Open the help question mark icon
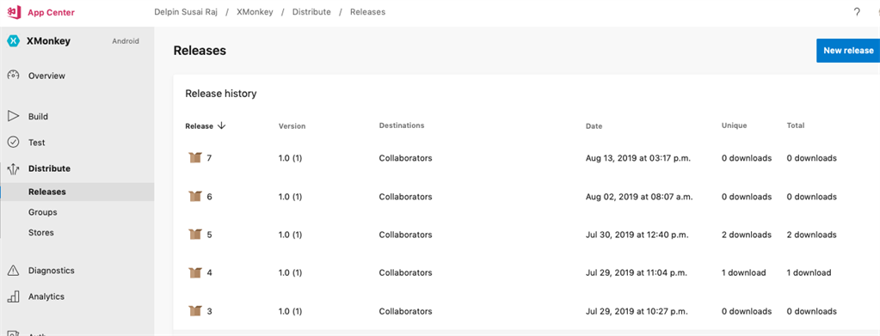This screenshot has height=336, width=880. tap(857, 12)
